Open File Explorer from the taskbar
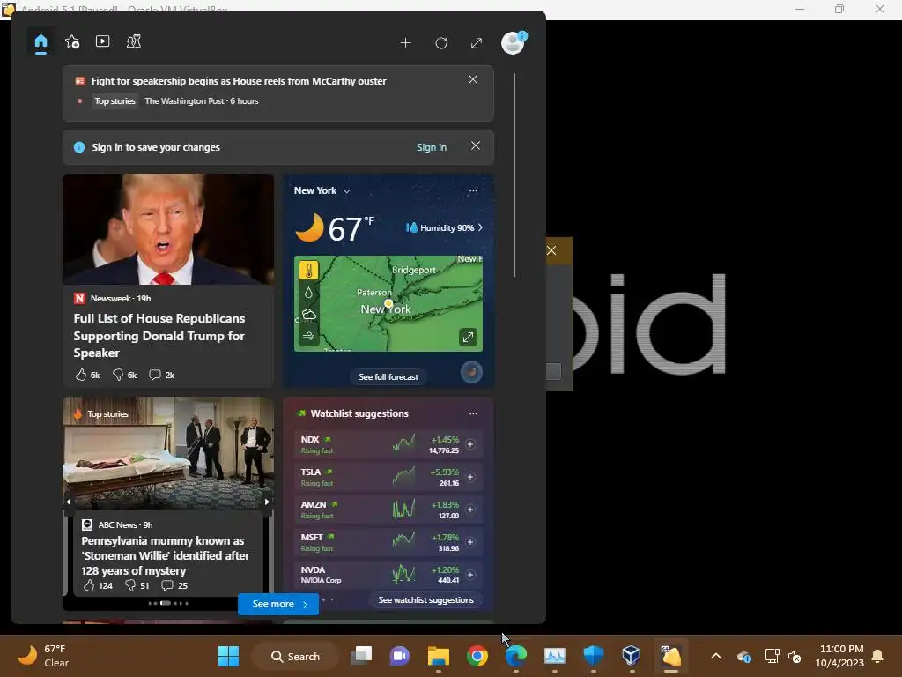This screenshot has height=677, width=902. pos(439,656)
